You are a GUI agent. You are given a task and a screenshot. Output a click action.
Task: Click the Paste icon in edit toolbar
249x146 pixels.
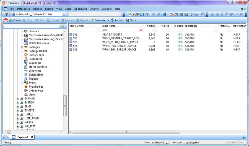tap(232, 14)
